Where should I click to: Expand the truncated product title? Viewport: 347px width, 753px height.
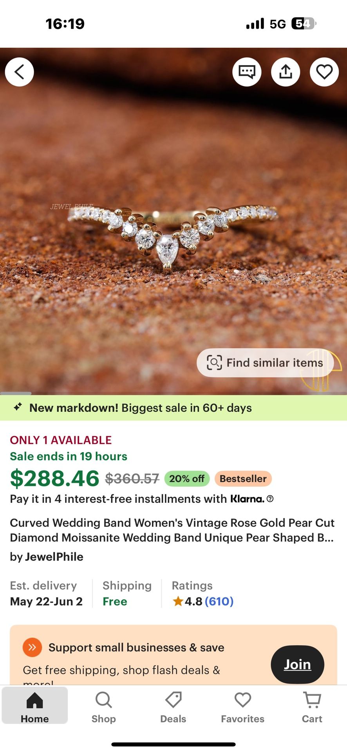click(172, 530)
